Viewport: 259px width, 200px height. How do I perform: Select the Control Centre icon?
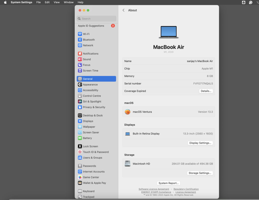(80, 96)
